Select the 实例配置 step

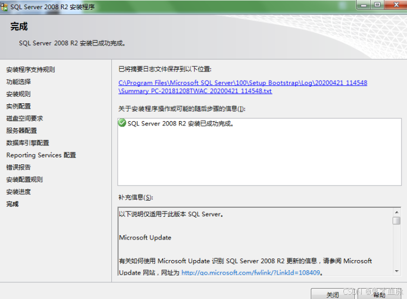tap(18, 106)
